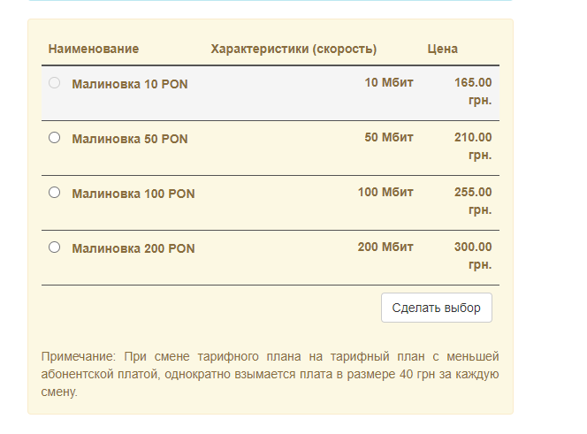Screen dimensions: 587x434
Task: Click the Малиновка 100 PON tariff name
Action: [133, 194]
